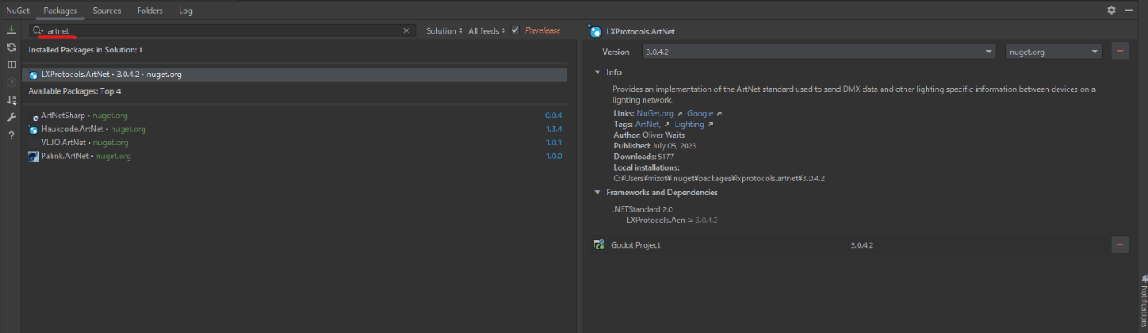Click VL.IO.ArtNet version 1.0.1
1148x333 pixels.
click(x=553, y=142)
